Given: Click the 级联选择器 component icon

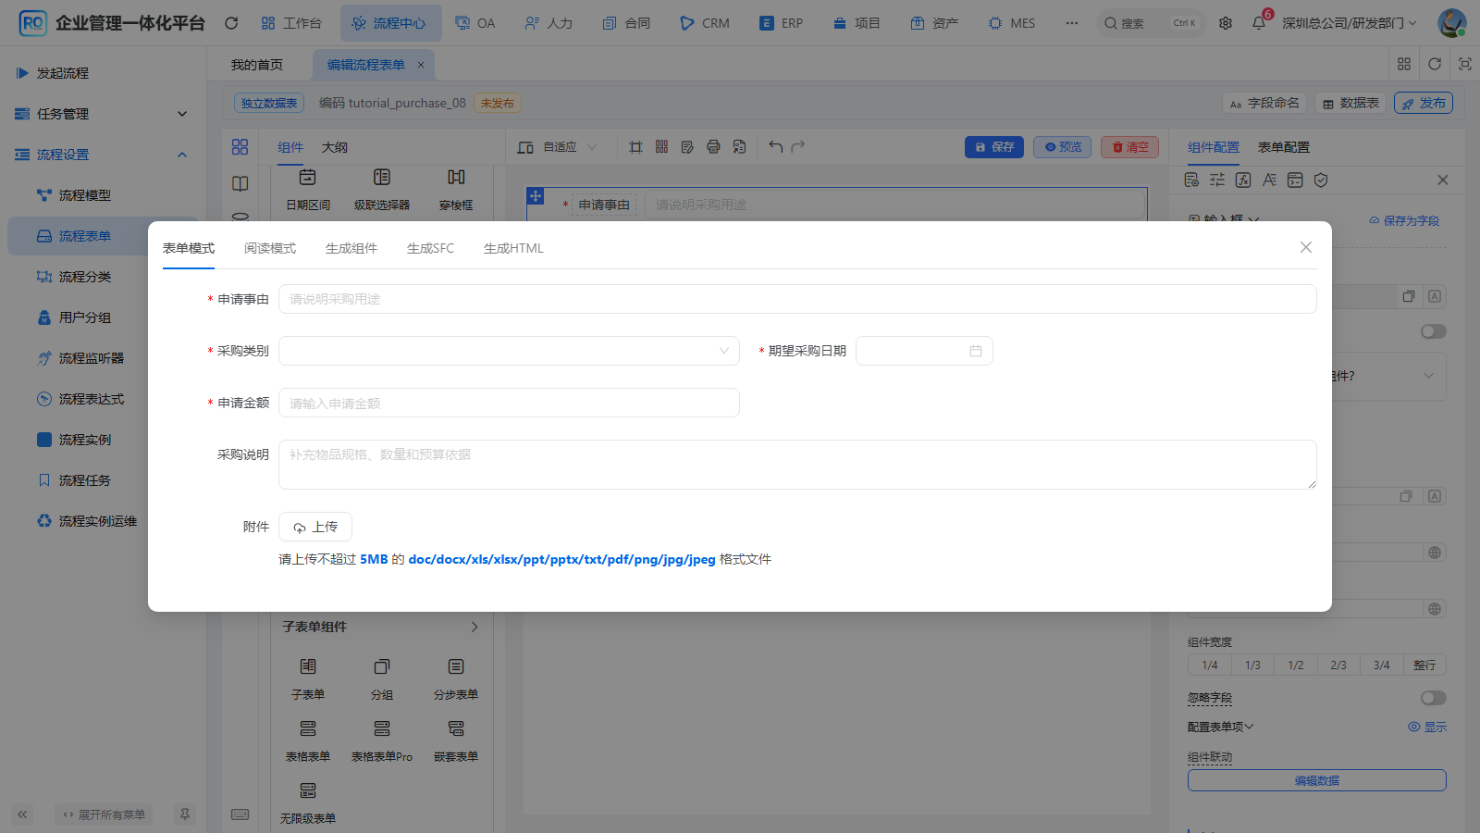Looking at the screenshot, I should 382,177.
